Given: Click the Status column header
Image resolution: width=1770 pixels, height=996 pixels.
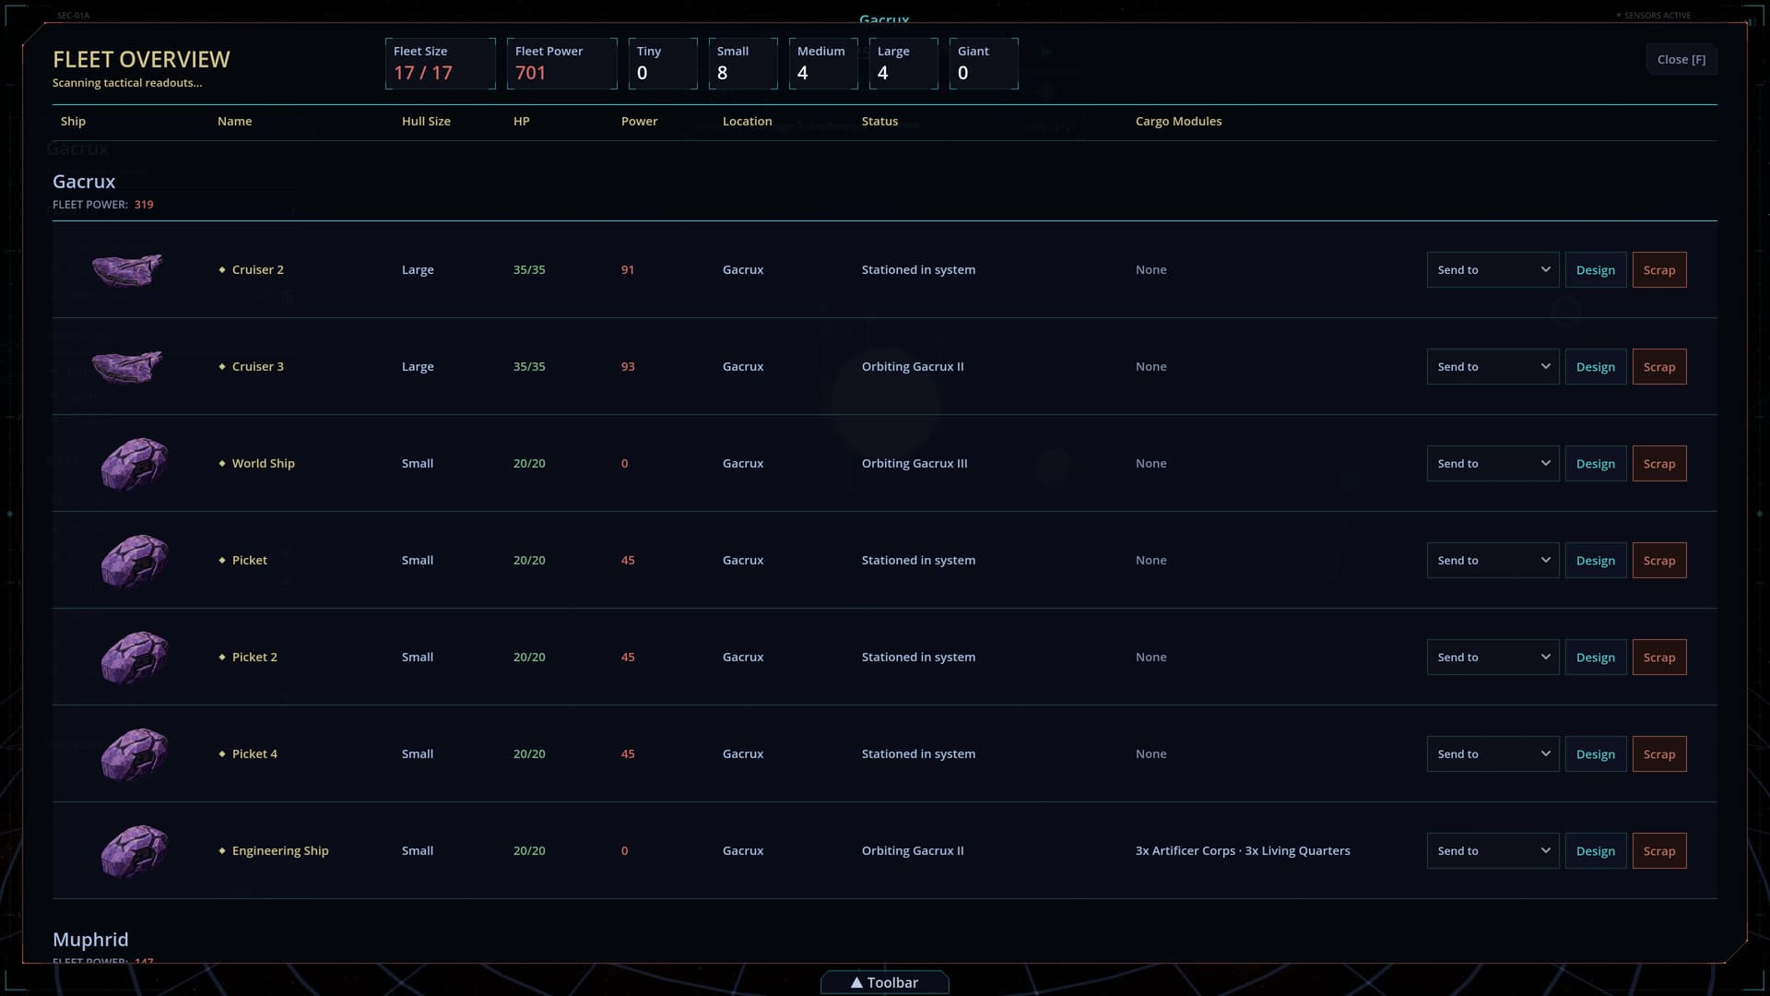Looking at the screenshot, I should pyautogui.click(x=879, y=121).
